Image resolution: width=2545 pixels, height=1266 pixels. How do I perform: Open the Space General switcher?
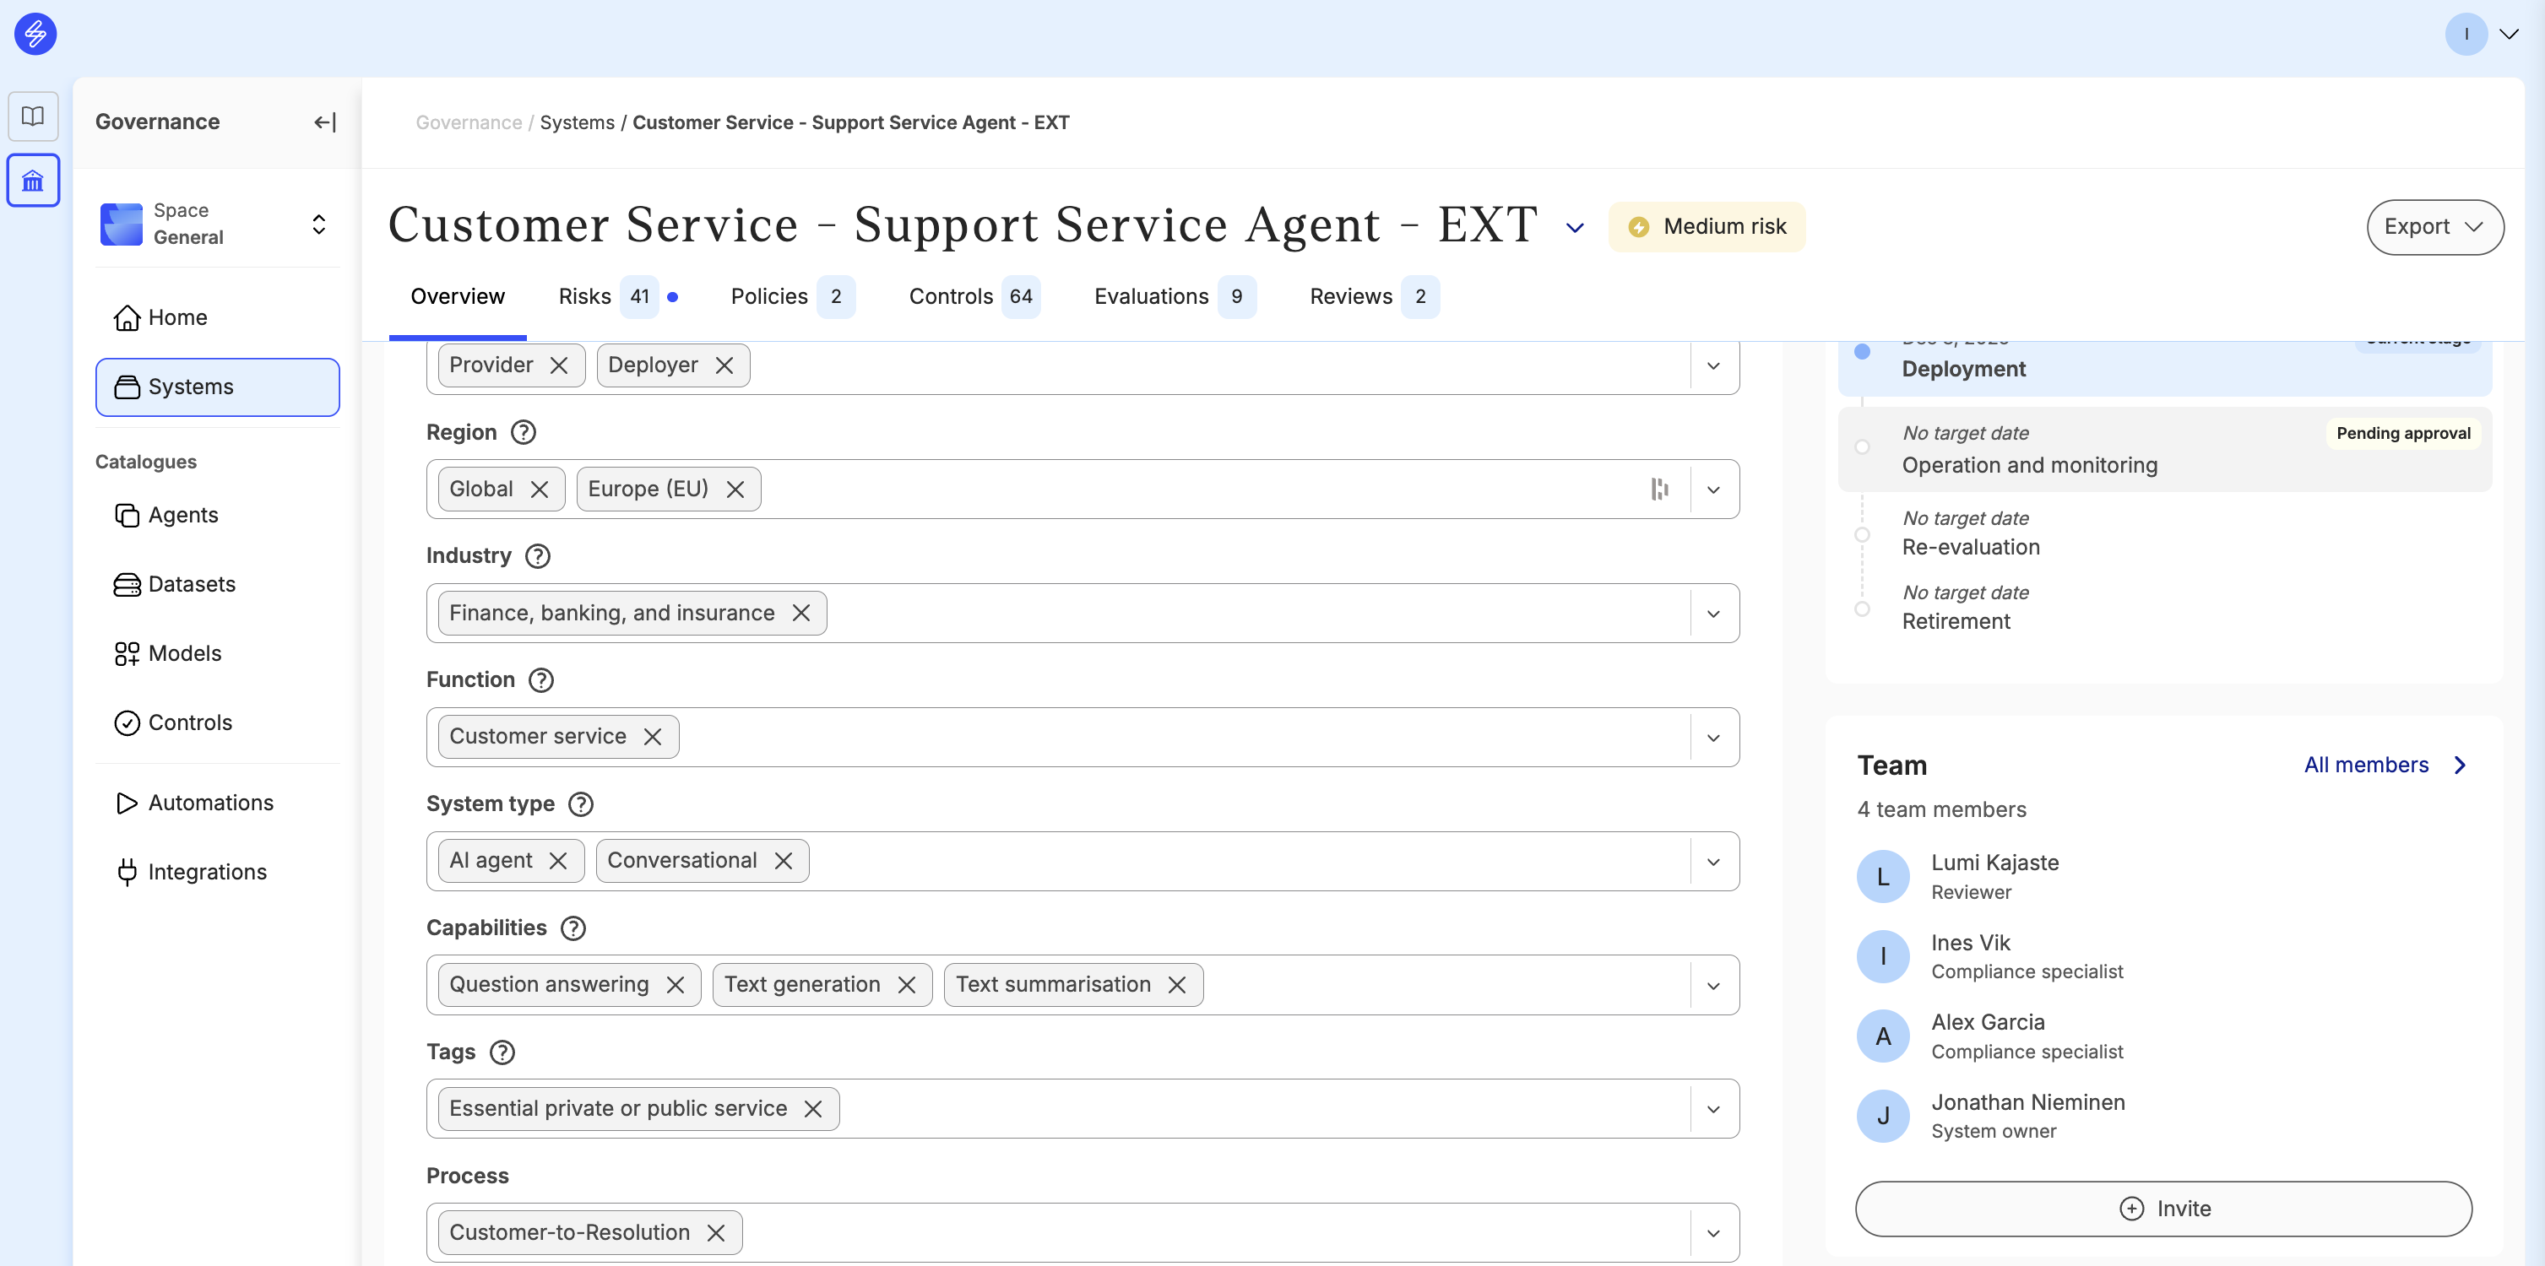click(x=216, y=225)
